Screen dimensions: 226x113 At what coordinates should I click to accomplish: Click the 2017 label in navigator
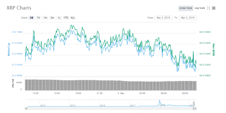[133, 105]
